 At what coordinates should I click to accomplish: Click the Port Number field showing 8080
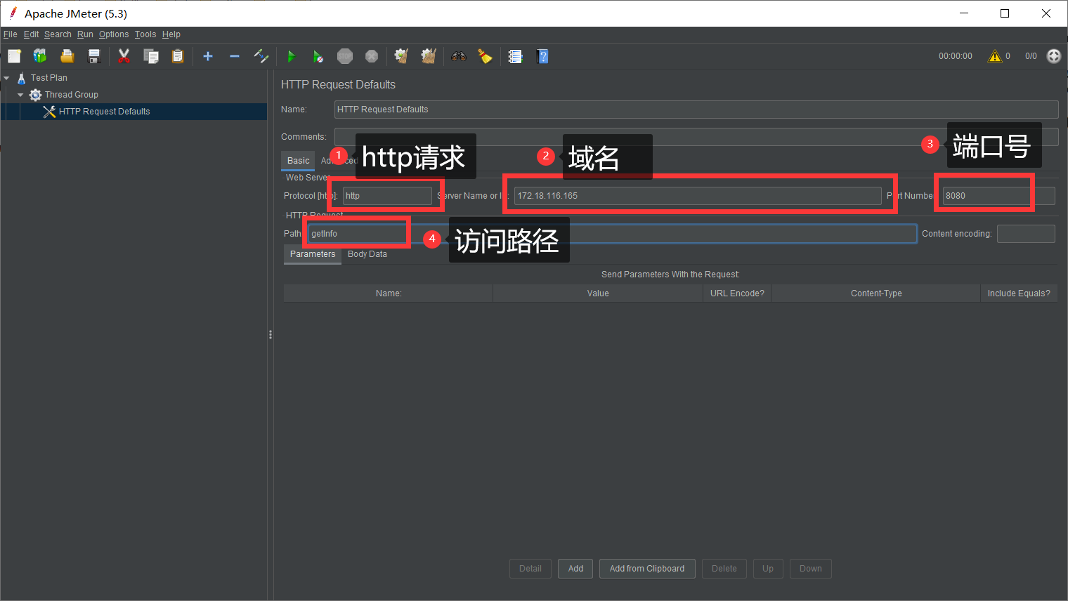998,196
